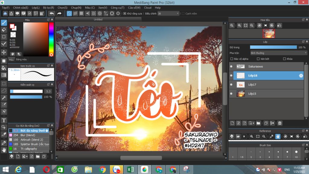Choose the Select Pen tool
This screenshot has height=174, width=309.
(4, 105)
